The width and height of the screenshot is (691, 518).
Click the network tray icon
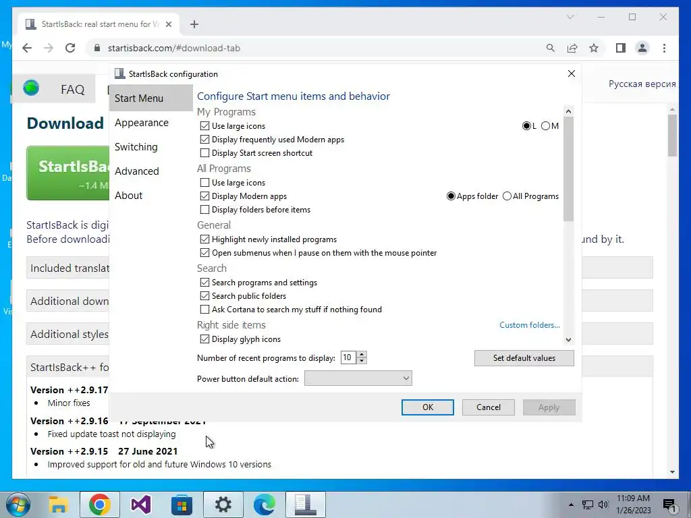[588, 505]
